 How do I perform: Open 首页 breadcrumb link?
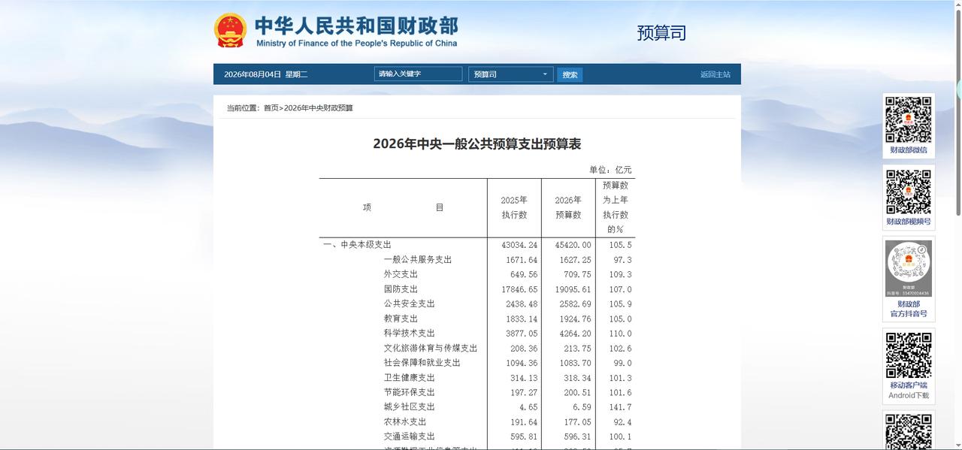271,108
